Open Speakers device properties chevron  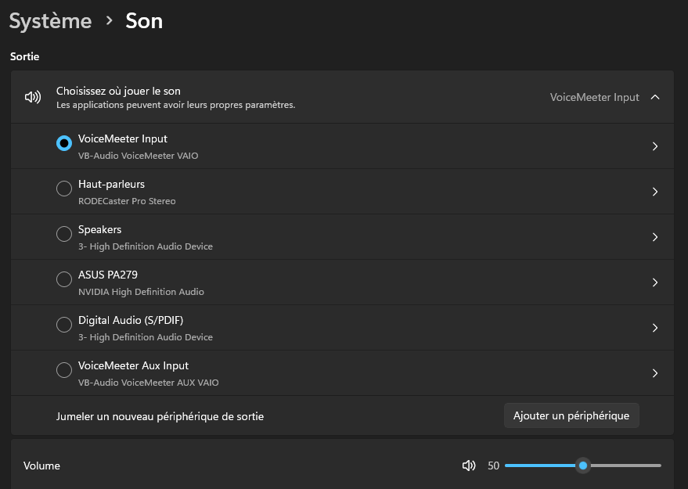click(655, 237)
